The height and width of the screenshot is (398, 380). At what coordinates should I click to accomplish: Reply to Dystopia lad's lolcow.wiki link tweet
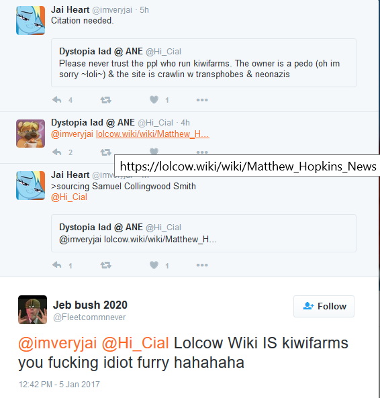coord(57,152)
